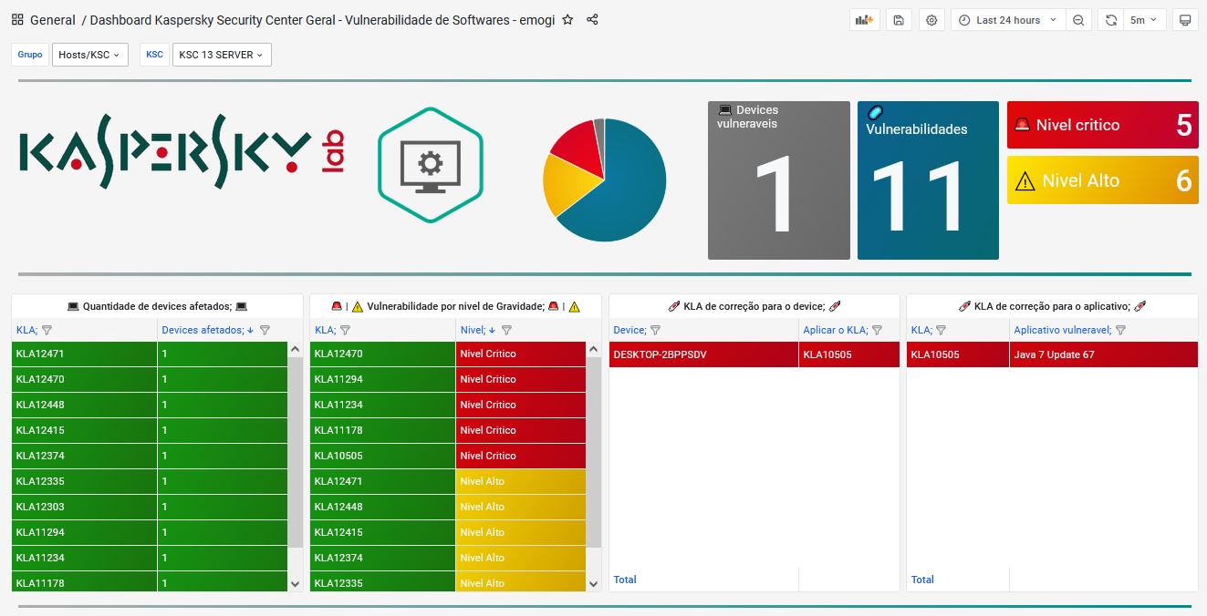Image resolution: width=1207 pixels, height=616 pixels.
Task: Cycle view mode with the monitor icon
Action: pyautogui.click(x=1185, y=20)
